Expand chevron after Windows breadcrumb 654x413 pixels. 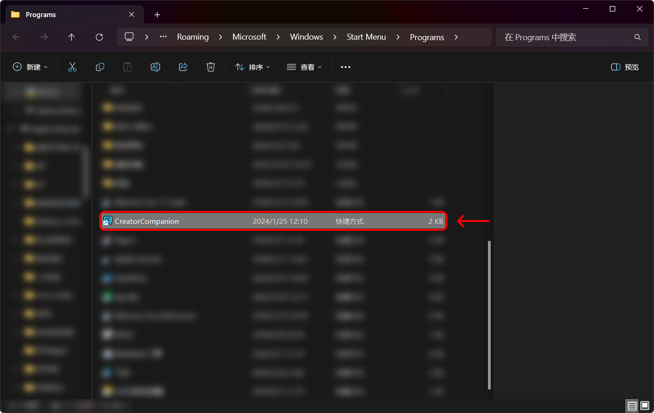[x=335, y=37]
